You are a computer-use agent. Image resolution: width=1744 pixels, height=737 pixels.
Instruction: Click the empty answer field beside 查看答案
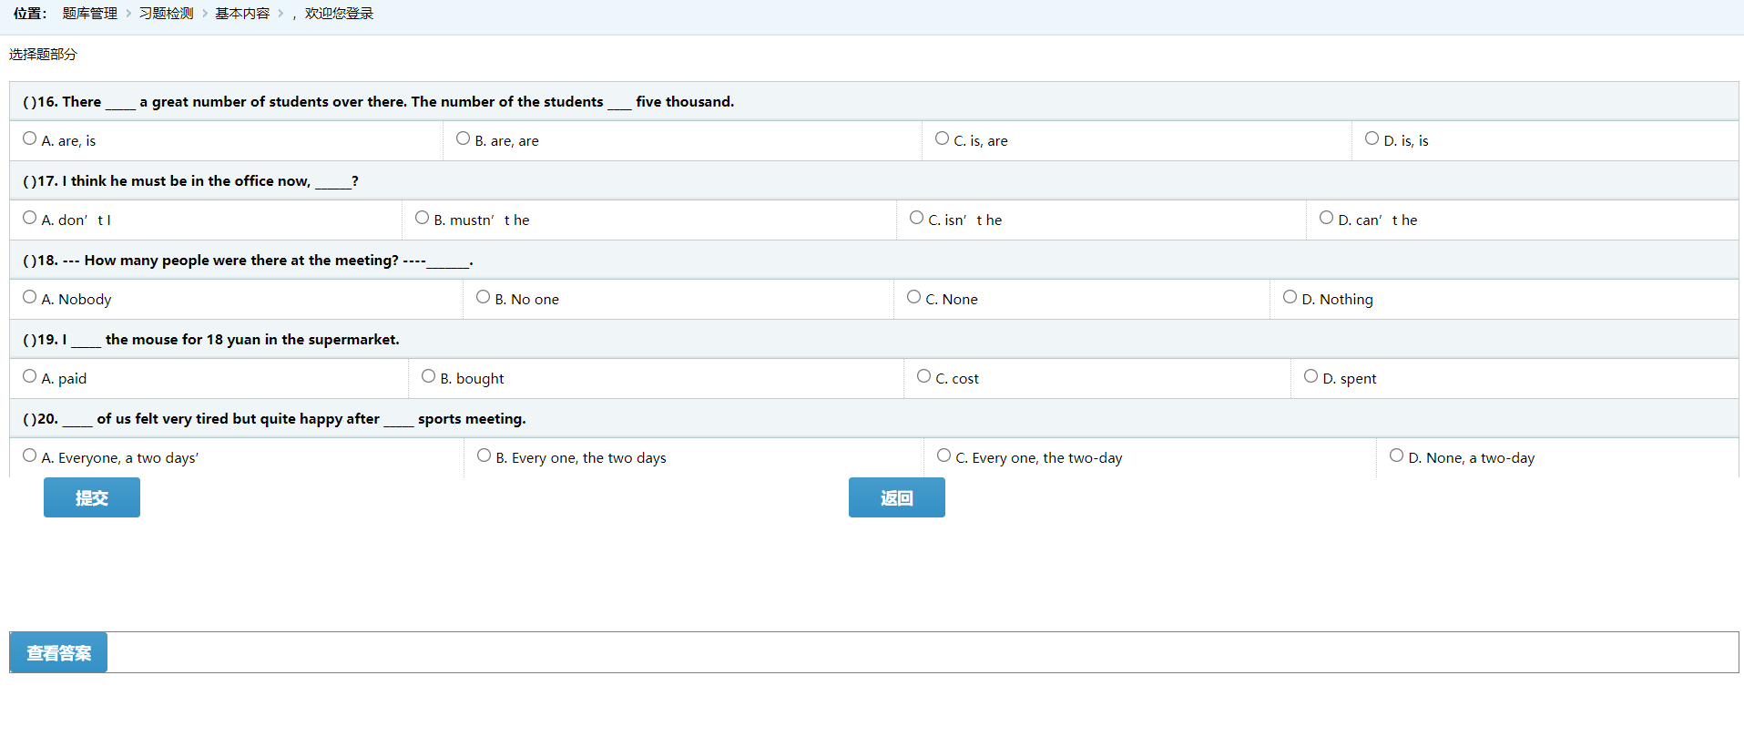point(923,652)
